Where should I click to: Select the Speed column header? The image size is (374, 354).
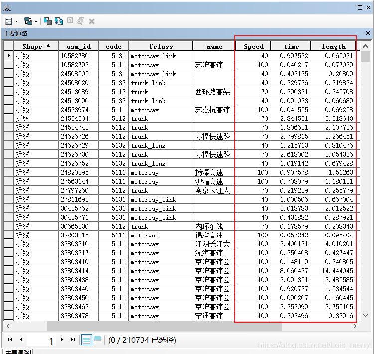coord(253,46)
